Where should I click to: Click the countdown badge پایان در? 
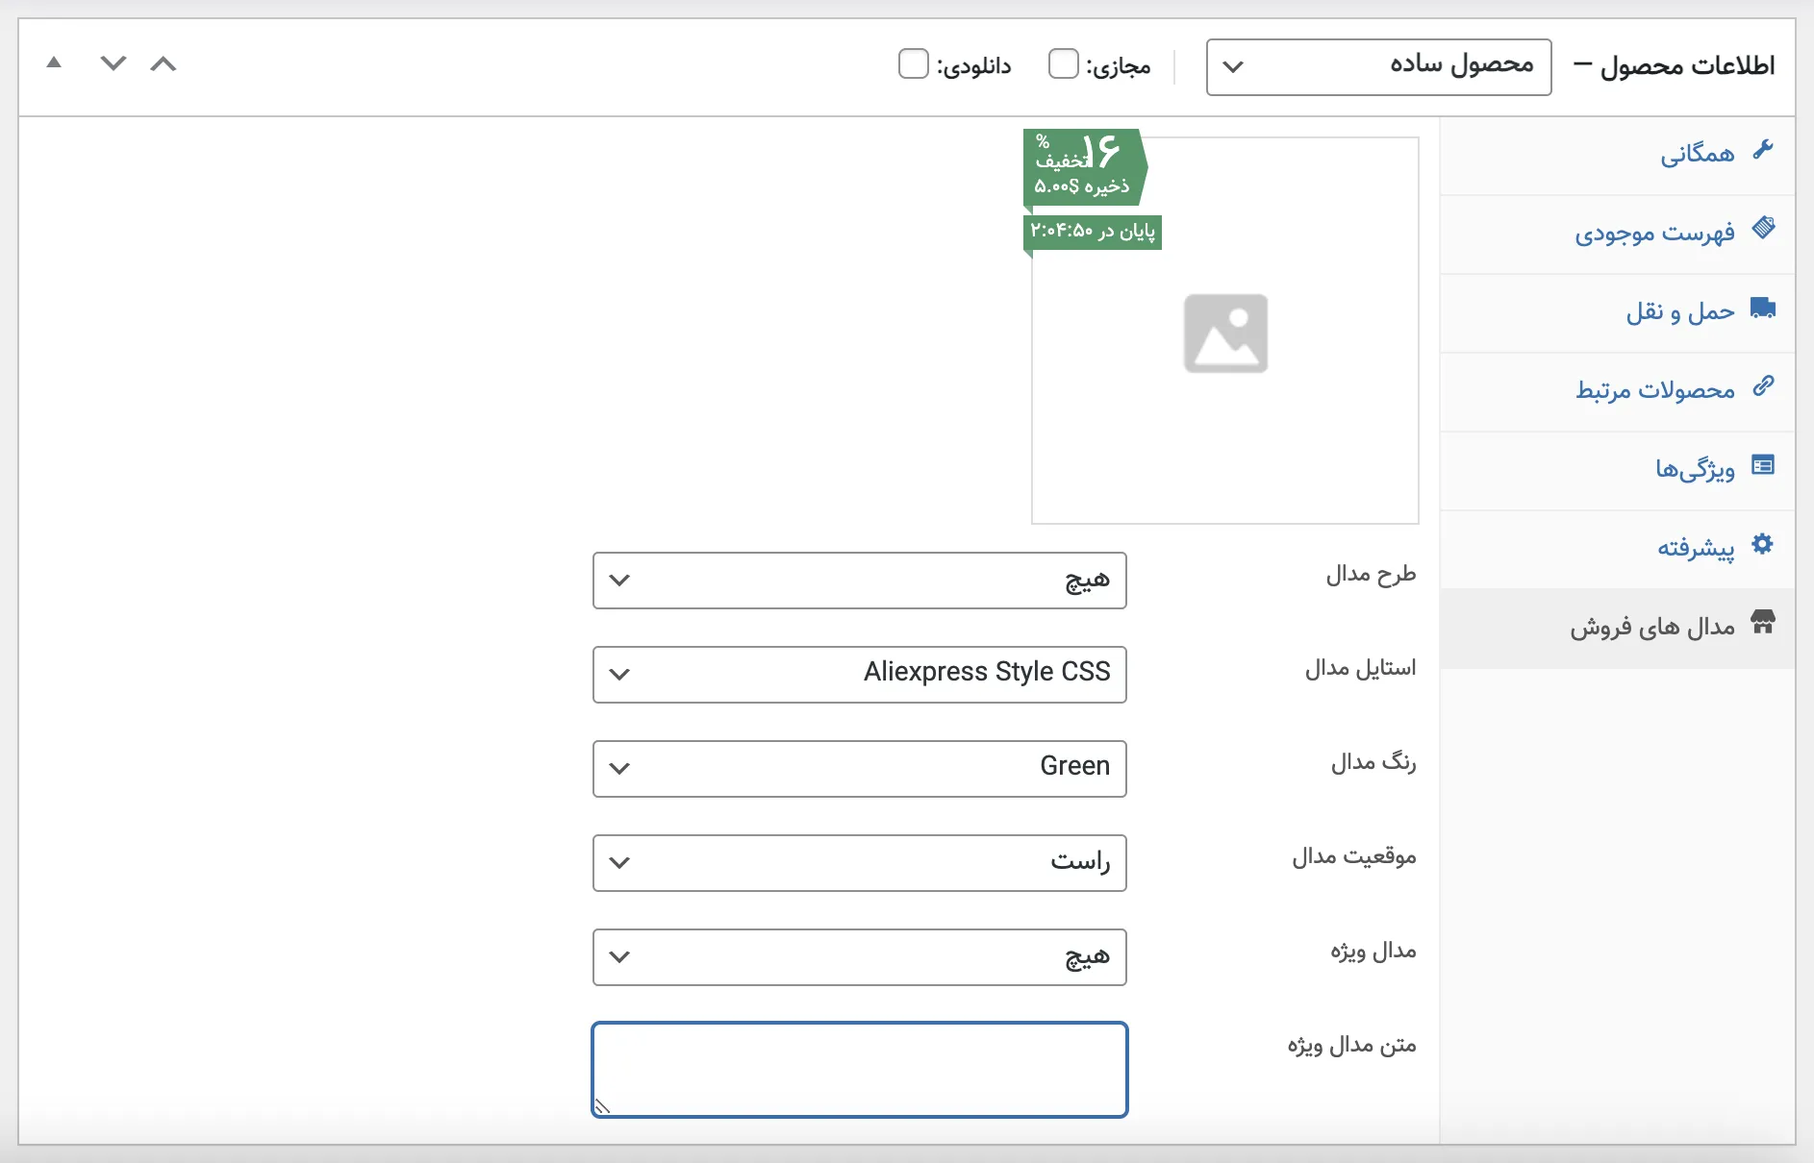tap(1093, 232)
